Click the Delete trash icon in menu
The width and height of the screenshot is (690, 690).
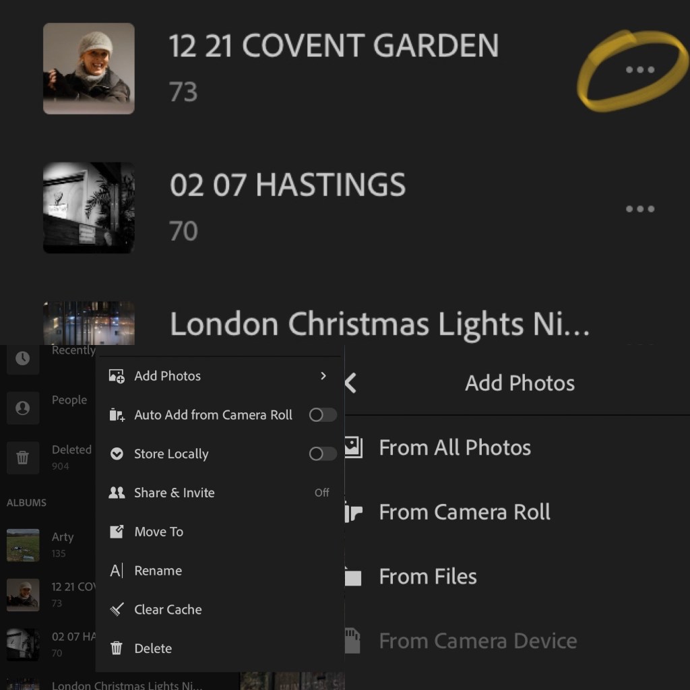pos(117,648)
